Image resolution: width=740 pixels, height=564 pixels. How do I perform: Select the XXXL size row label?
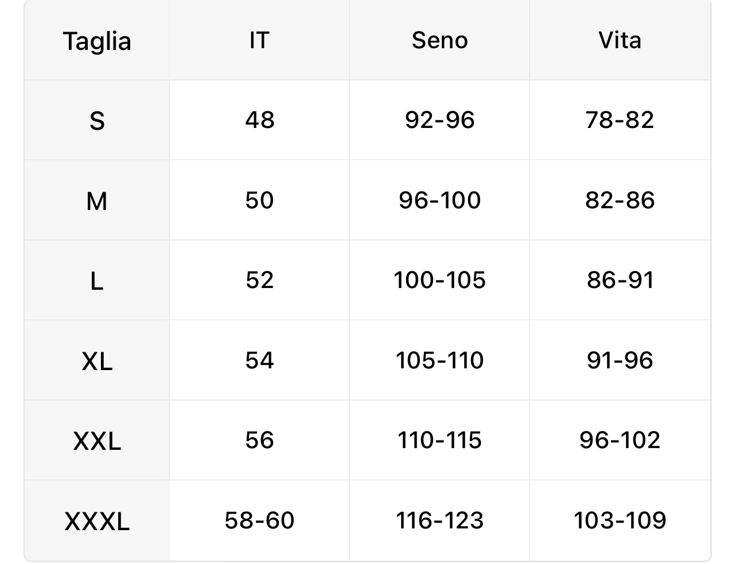tap(97, 521)
